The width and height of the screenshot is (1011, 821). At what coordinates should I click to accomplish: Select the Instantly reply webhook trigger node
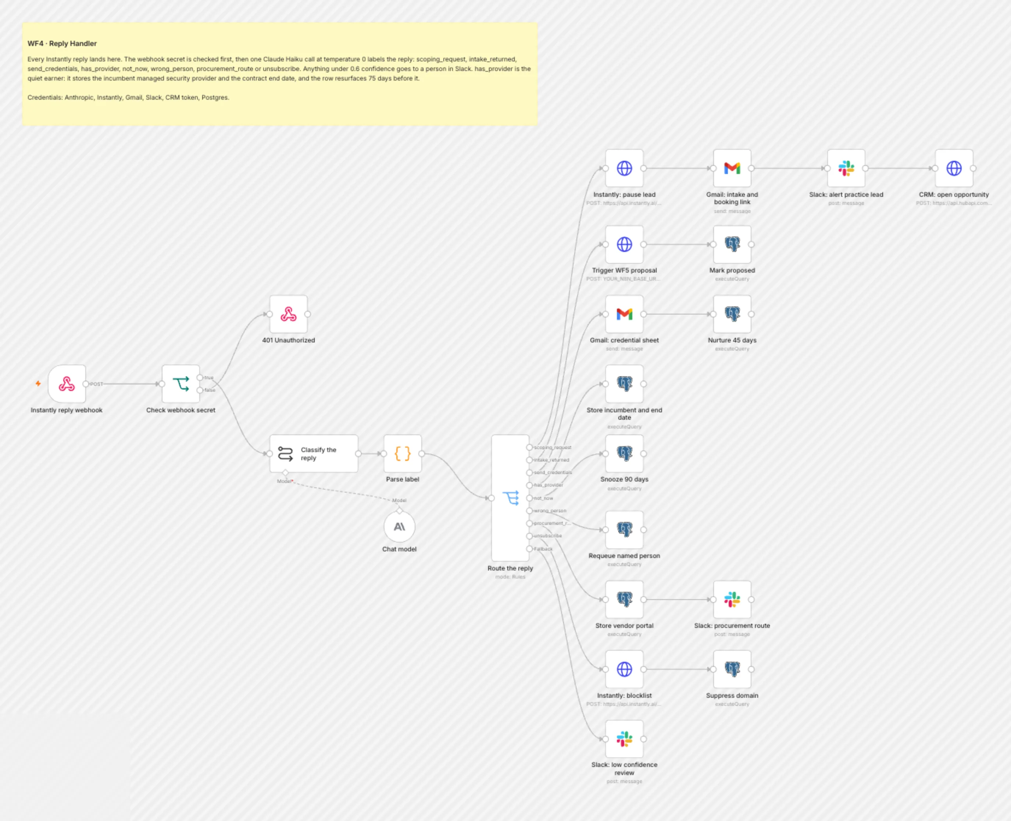(67, 384)
